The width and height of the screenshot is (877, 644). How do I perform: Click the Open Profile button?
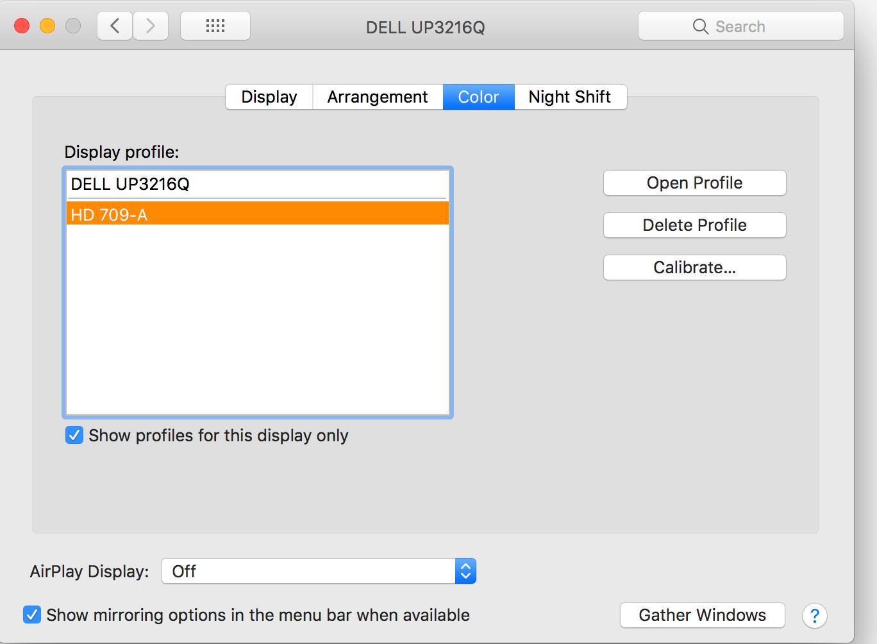tap(694, 183)
